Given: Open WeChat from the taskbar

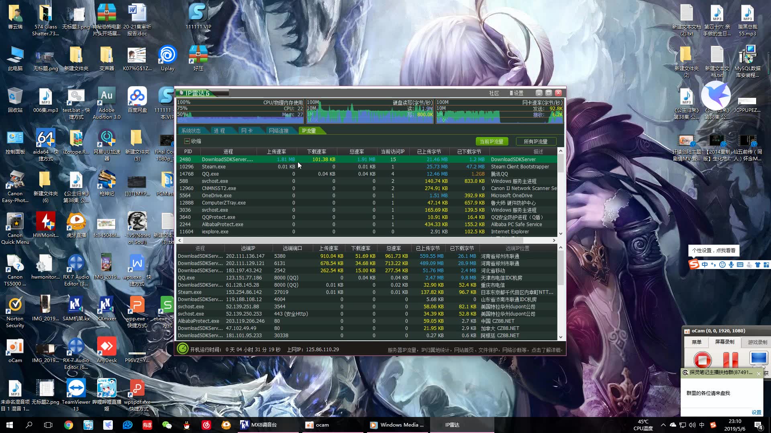Looking at the screenshot, I should point(167,425).
